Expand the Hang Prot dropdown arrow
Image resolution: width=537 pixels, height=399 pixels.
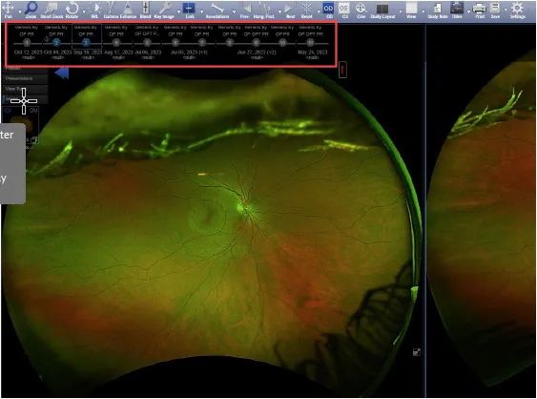279,12
